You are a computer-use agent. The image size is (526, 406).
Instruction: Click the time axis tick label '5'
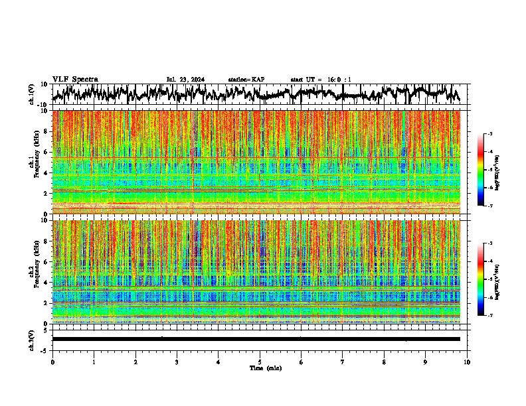click(260, 362)
